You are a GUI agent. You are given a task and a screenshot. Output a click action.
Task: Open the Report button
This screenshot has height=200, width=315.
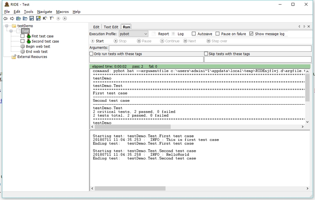[x=160, y=34]
